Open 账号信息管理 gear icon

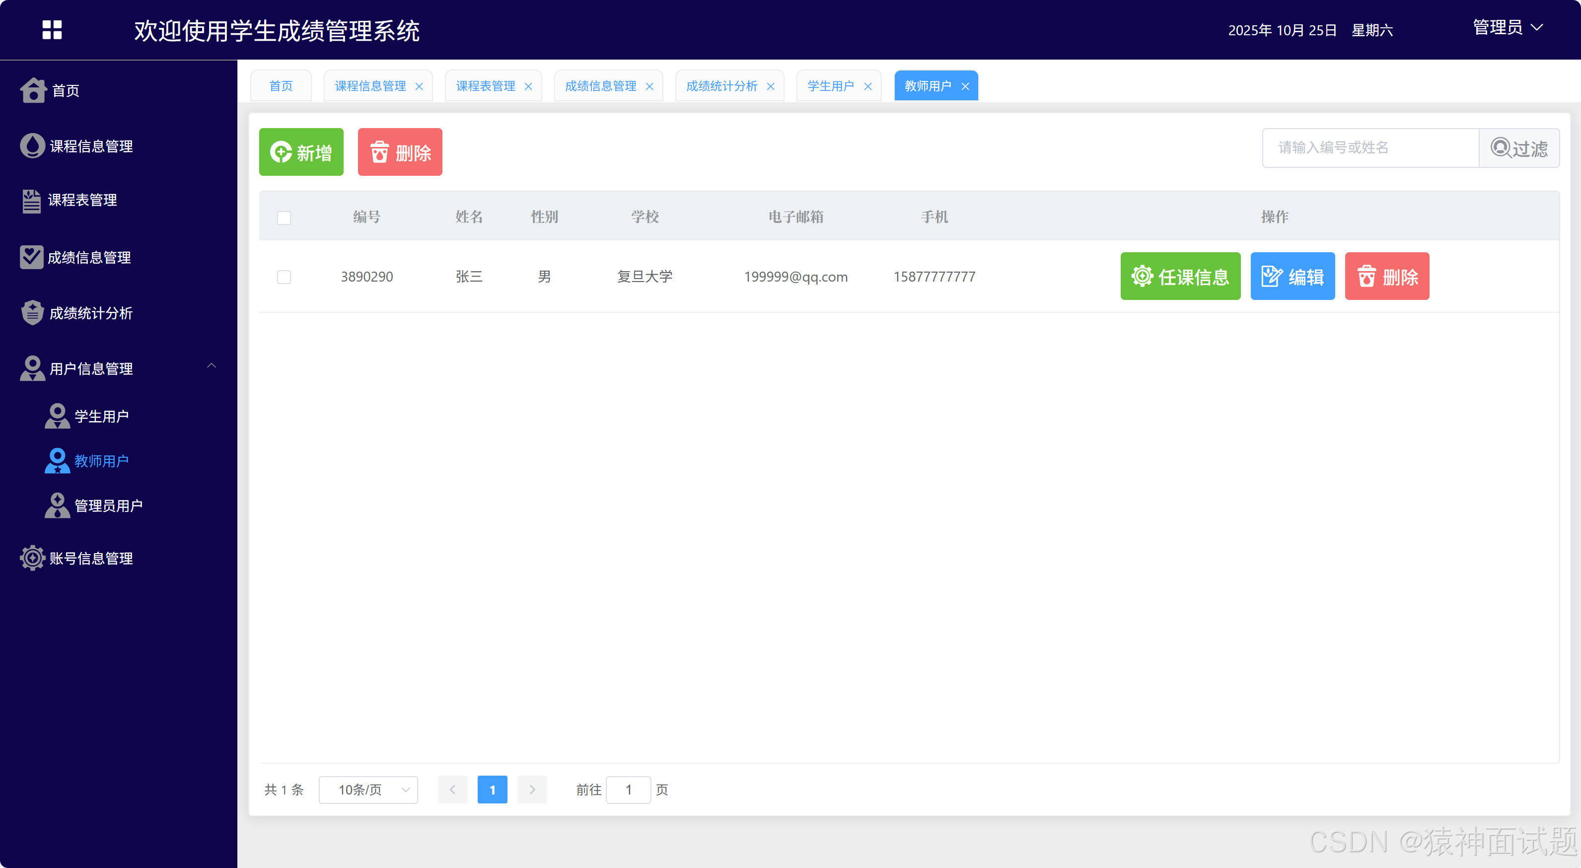pos(33,558)
